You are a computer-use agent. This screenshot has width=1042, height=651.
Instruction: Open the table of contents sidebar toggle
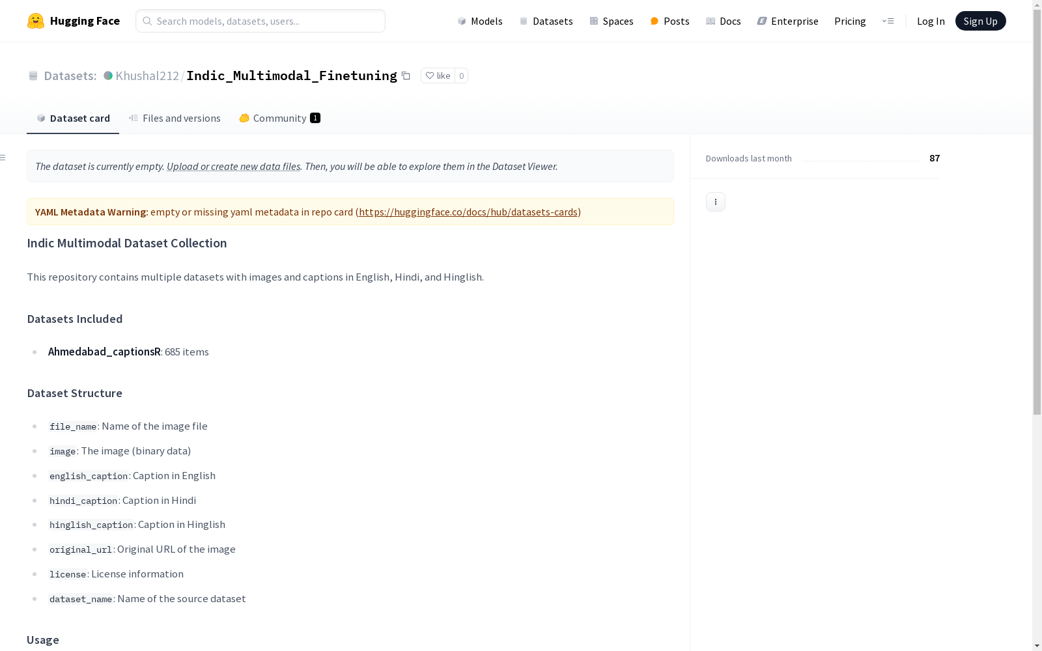pyautogui.click(x=3, y=158)
